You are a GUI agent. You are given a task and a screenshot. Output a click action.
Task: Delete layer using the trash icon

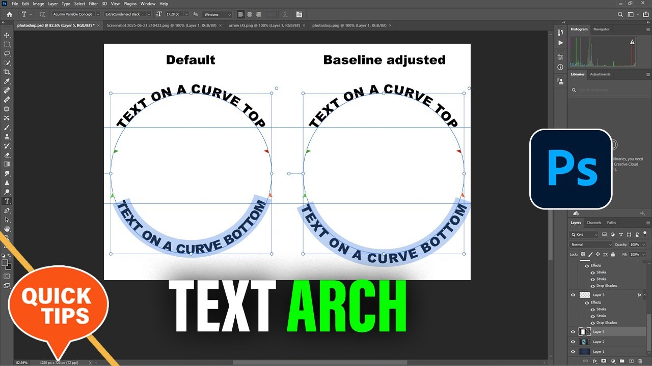[x=640, y=361]
